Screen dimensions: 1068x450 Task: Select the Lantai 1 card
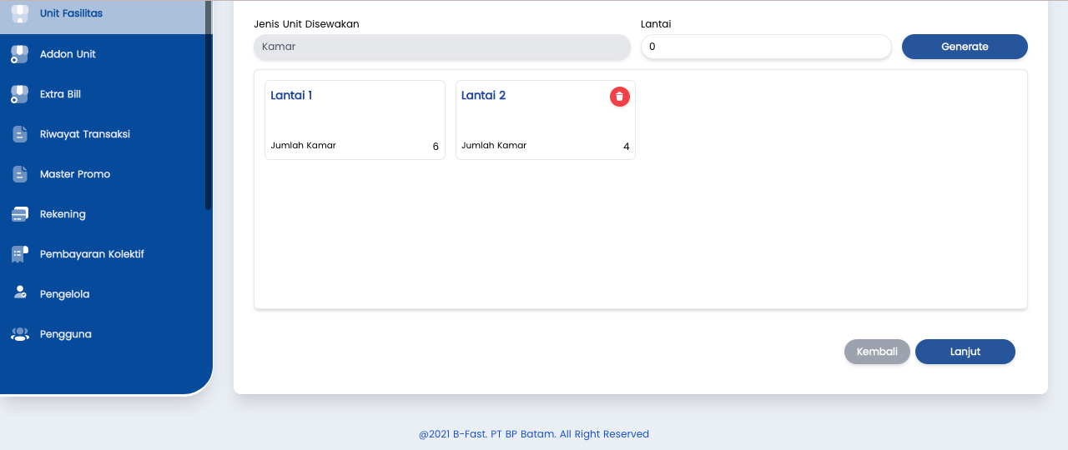point(355,120)
